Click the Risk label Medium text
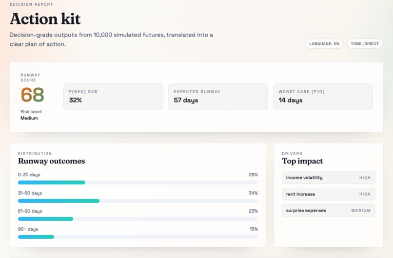 coord(31,115)
